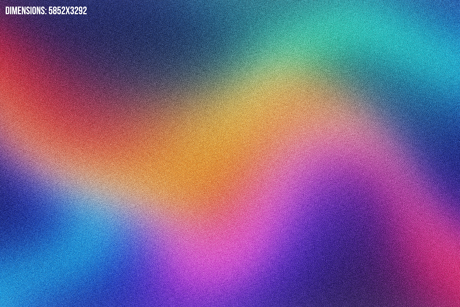This screenshot has width=460, height=307.
Task: Click the "Dimensions: 5852x3292" text label
Action: (x=46, y=11)
